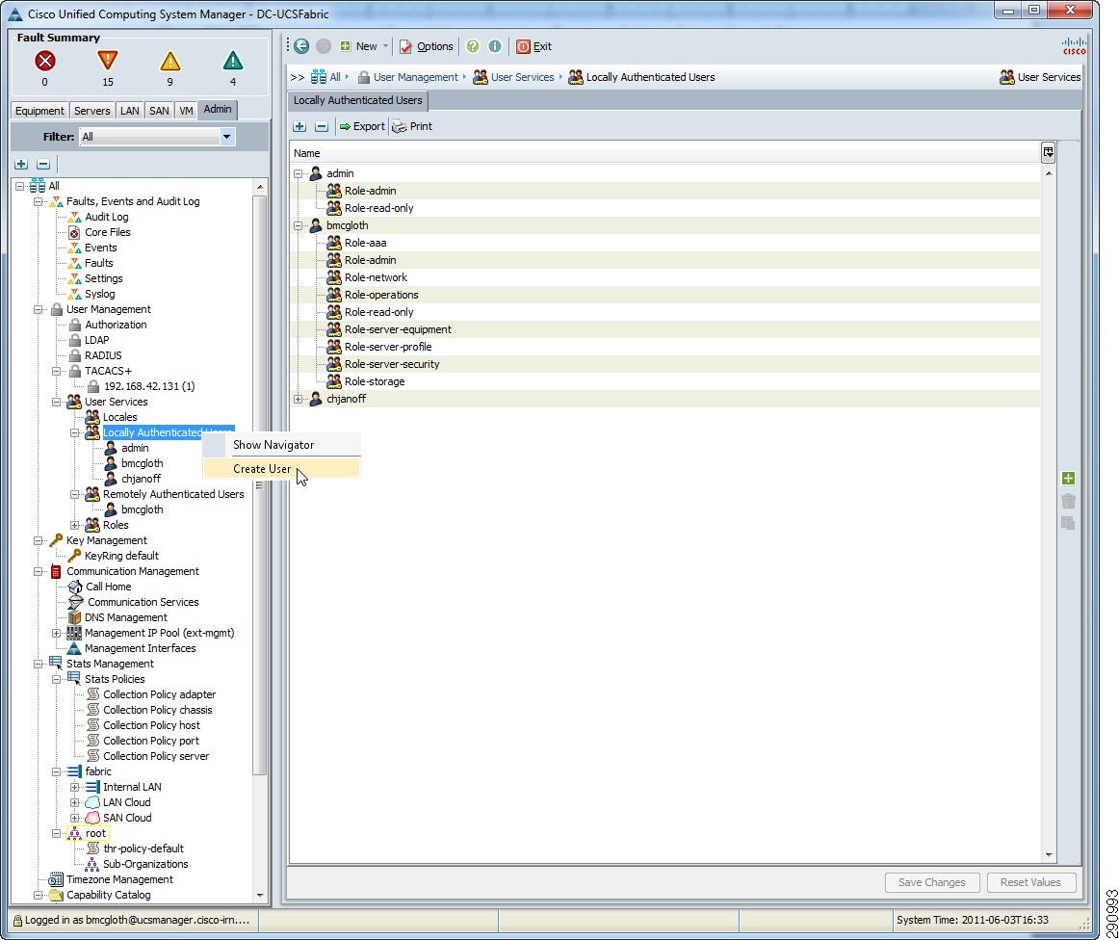
Task: Click the grayed forward navigation arrow
Action: point(324,46)
